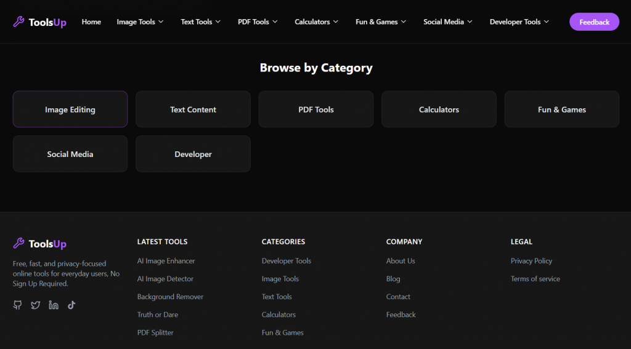Click the COMPANY footer heading
The height and width of the screenshot is (349, 631).
click(404, 242)
